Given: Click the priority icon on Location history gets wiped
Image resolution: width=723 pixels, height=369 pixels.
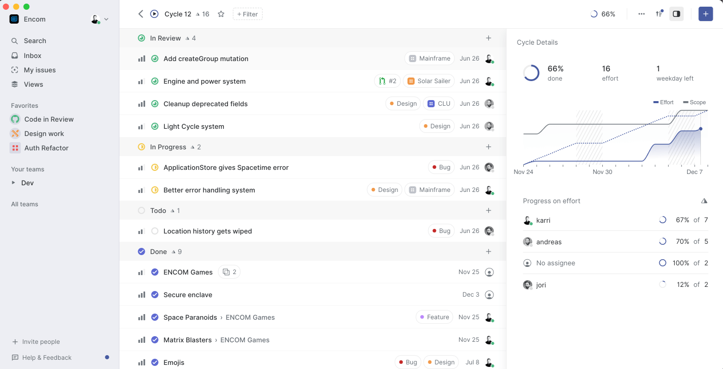Looking at the screenshot, I should (142, 231).
